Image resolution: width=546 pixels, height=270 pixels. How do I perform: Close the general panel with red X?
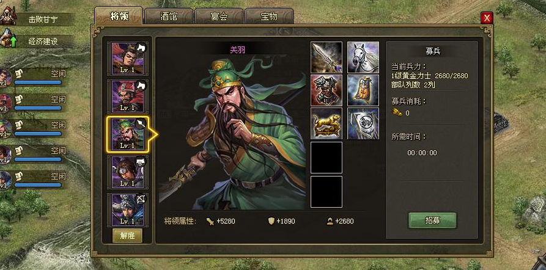coord(487,18)
